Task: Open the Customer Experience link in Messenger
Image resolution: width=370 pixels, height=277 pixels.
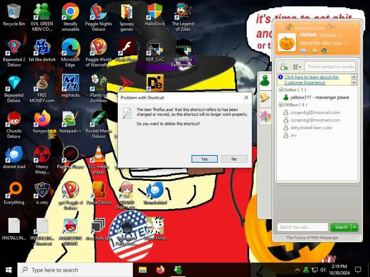Action: [x=311, y=80]
